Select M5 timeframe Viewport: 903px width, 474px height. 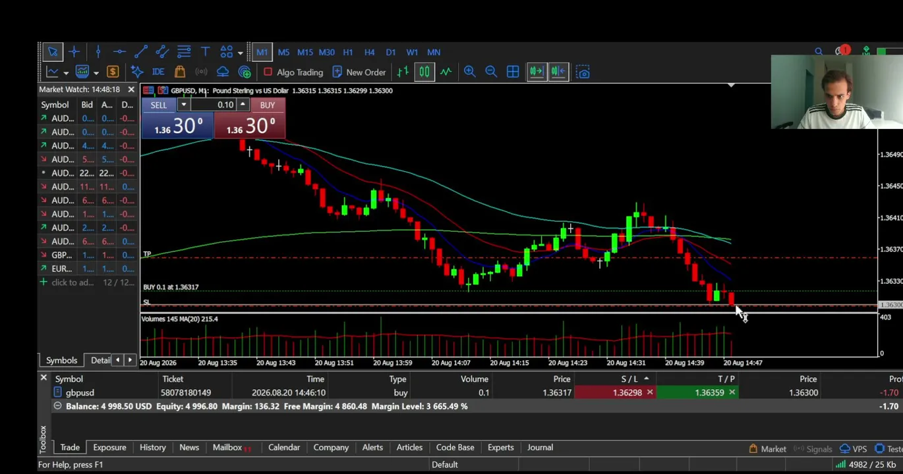point(283,52)
